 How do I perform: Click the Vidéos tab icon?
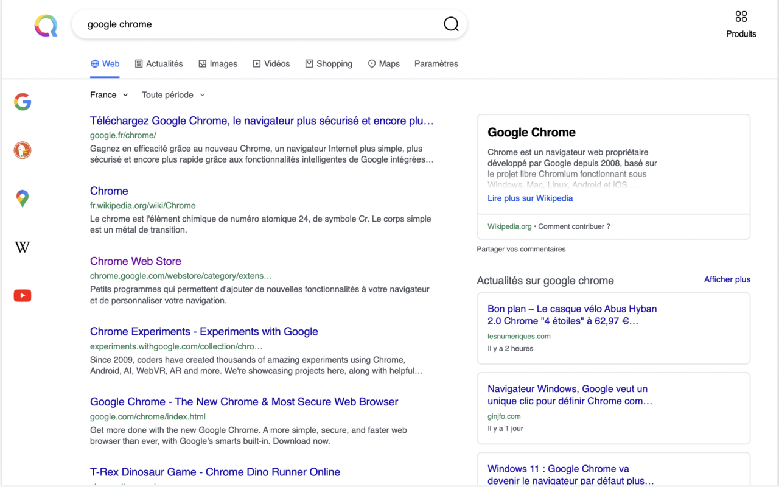coord(257,64)
